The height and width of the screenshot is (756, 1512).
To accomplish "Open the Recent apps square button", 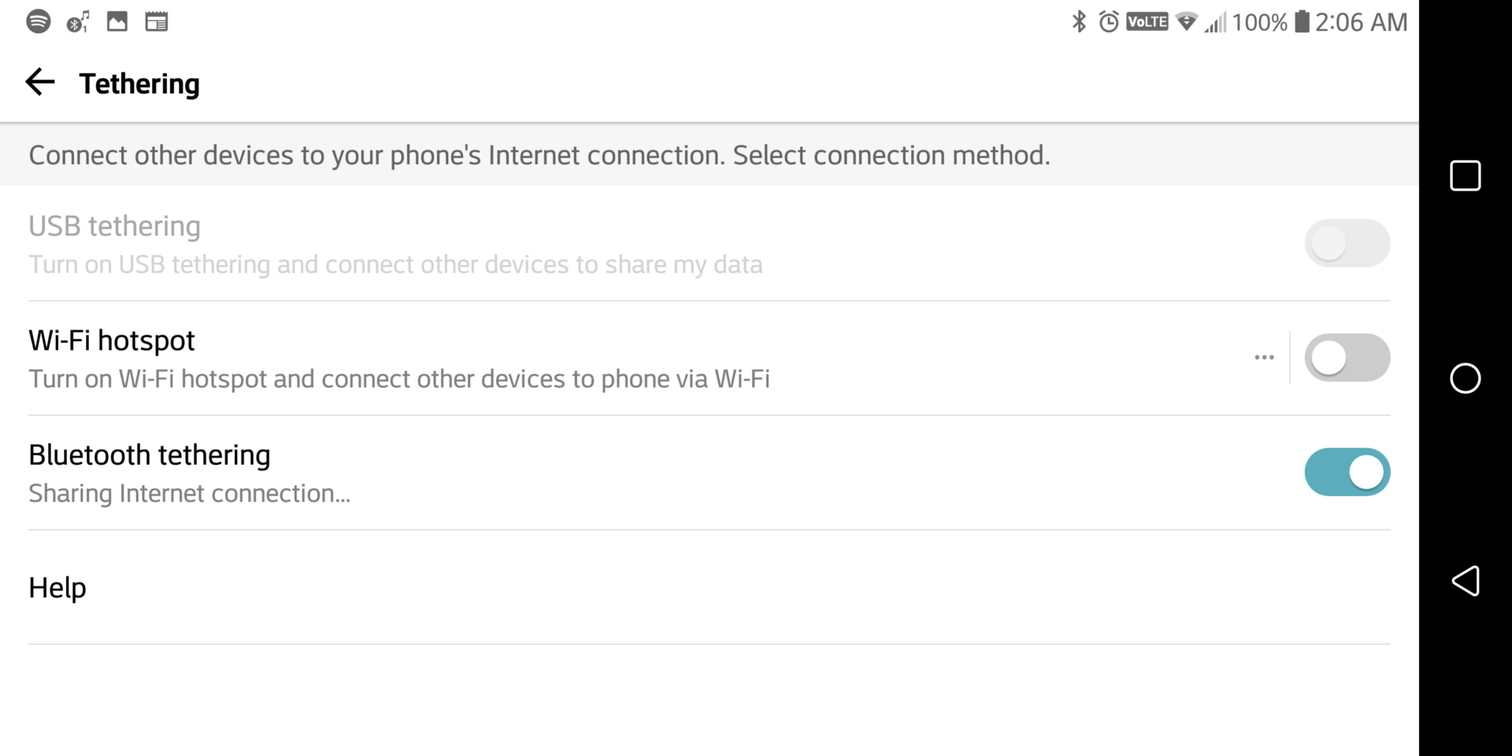I will 1466,175.
